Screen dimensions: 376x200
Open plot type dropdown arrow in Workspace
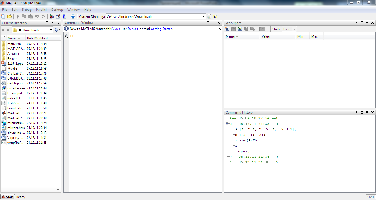(268, 29)
